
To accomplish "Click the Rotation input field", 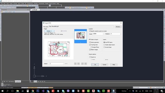I will [x=115, y=34].
